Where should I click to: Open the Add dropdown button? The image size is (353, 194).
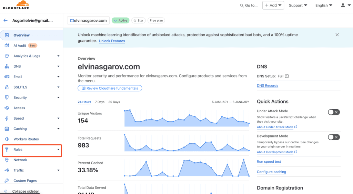273,5
